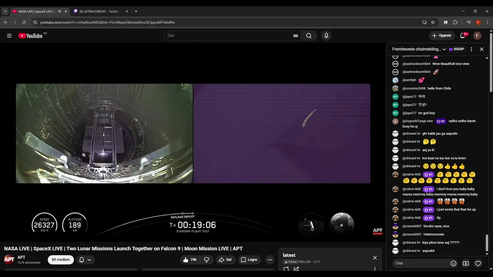This screenshot has width=493, height=277.
Task: Open the Chrome extensions puzzle icon
Action: click(455, 22)
